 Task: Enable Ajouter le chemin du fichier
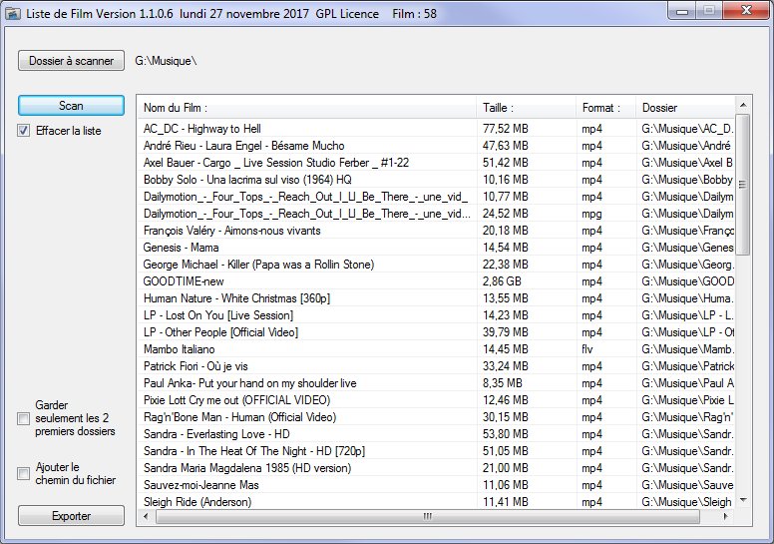23,473
